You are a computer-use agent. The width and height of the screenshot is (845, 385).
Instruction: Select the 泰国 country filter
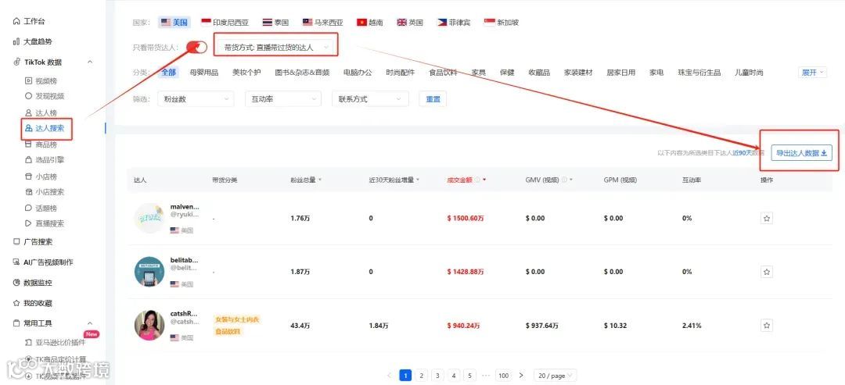coord(275,23)
